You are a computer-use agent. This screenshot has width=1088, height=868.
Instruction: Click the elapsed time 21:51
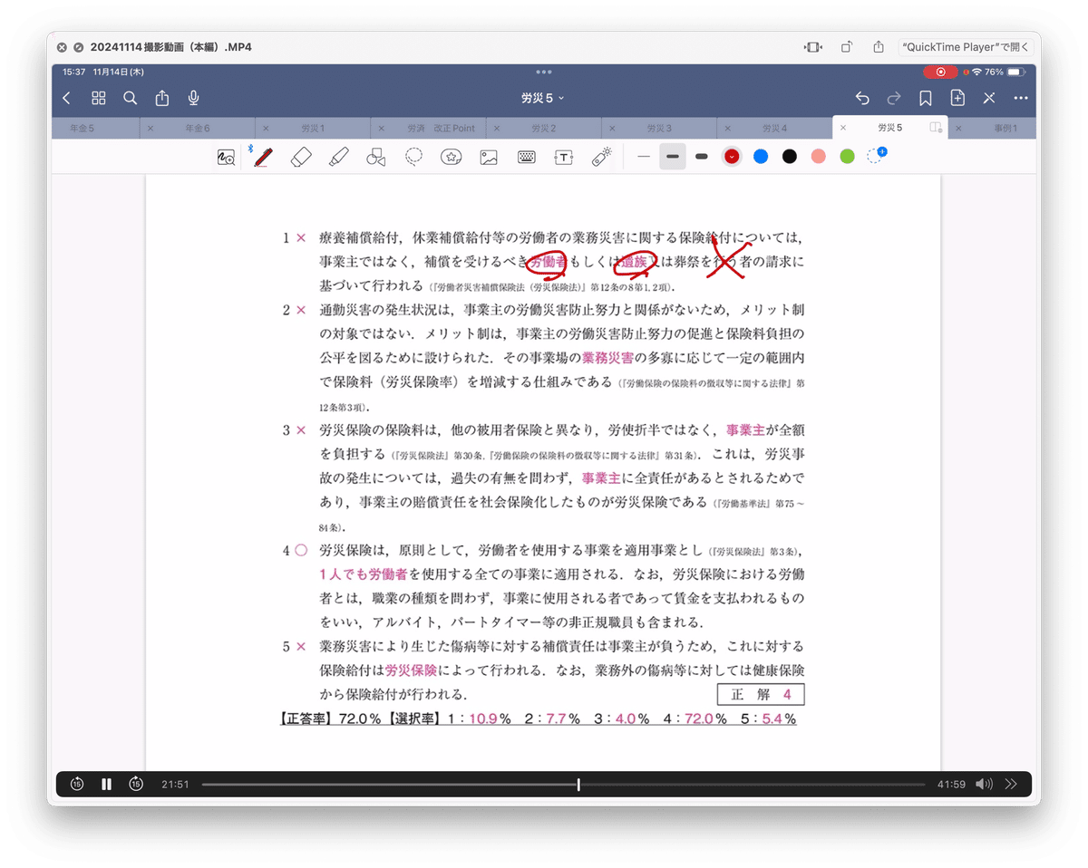175,785
